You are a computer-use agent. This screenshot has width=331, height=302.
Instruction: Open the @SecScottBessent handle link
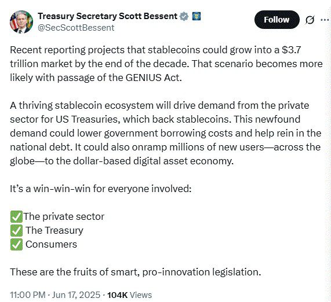pyautogui.click(x=76, y=28)
